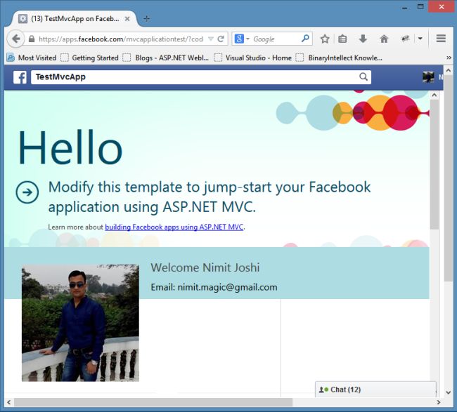Bookmark this page with the star icon
This screenshot has width=457, height=412.
325,39
